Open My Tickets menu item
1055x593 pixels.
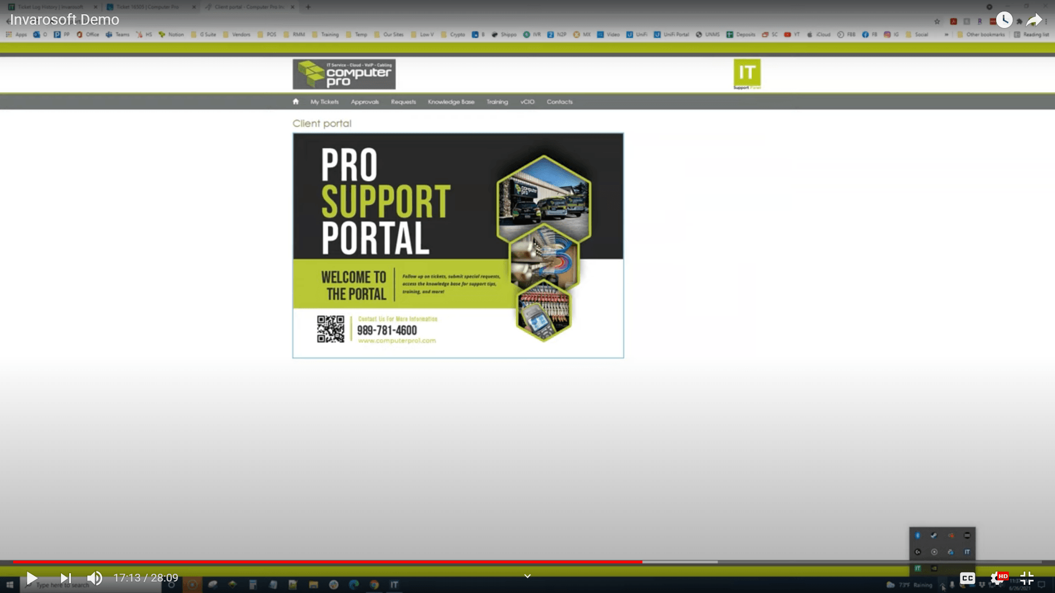324,102
